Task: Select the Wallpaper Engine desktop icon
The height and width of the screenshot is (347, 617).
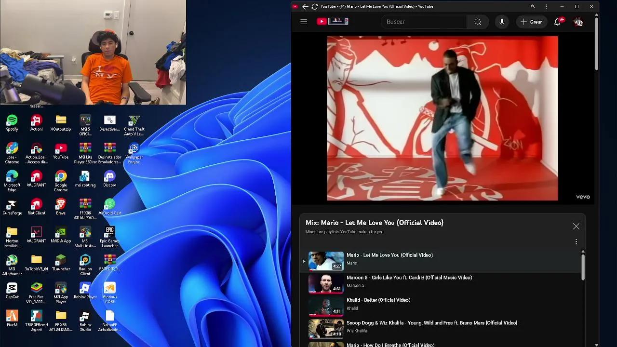Action: (134, 153)
